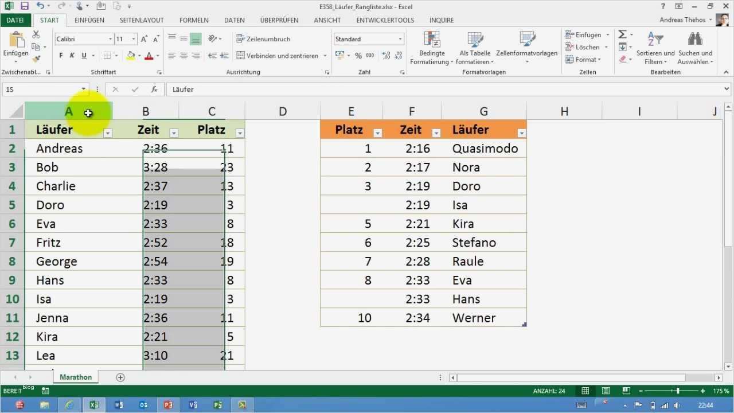
Task: Apply the red font color
Action: (x=149, y=56)
